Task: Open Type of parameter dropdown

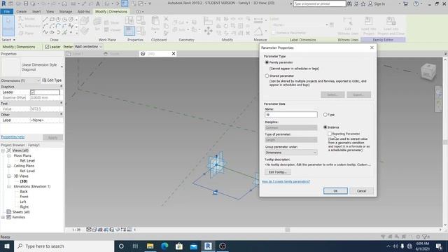Action: [x=291, y=140]
